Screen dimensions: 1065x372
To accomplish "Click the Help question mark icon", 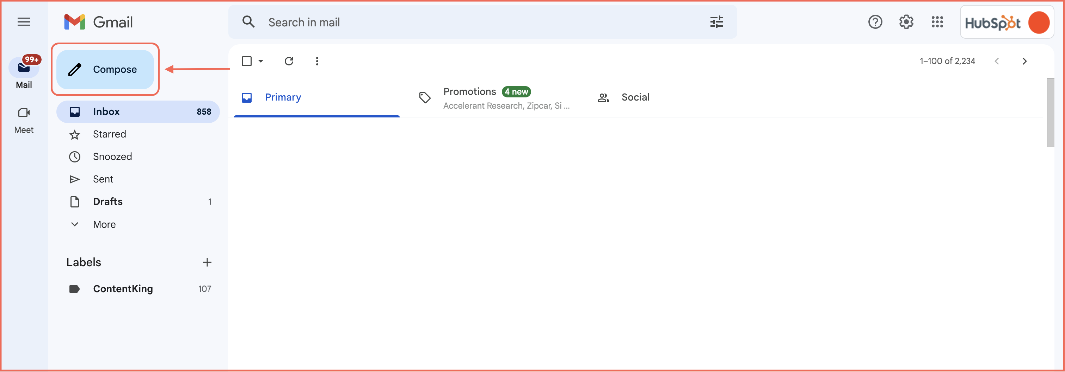I will pyautogui.click(x=875, y=22).
